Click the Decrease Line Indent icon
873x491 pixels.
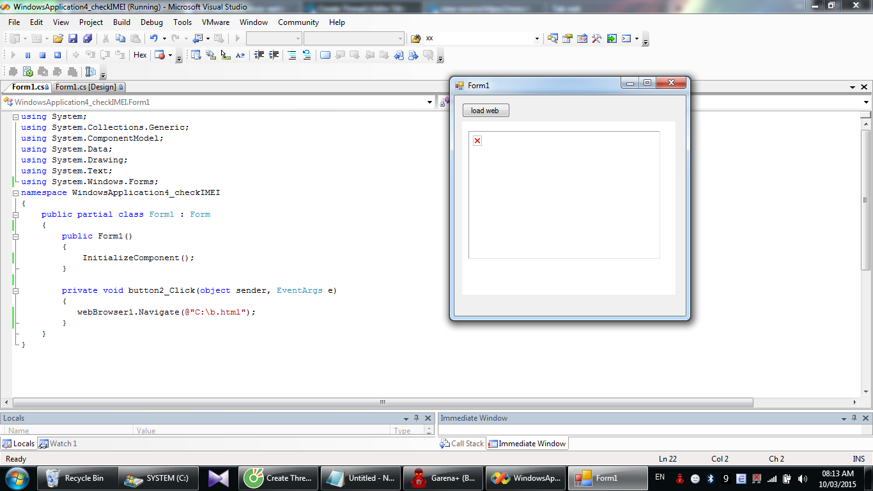(x=259, y=55)
